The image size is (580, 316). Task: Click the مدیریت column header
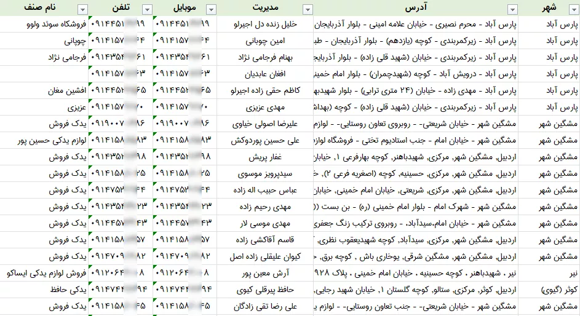(x=265, y=7)
